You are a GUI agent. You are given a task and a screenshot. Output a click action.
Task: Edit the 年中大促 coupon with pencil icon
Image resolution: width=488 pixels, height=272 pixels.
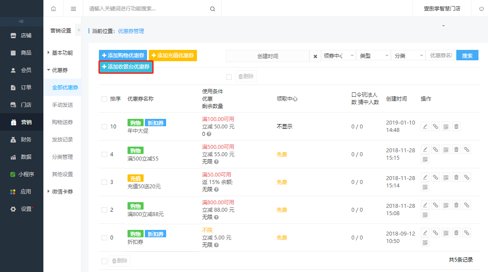[x=425, y=126]
